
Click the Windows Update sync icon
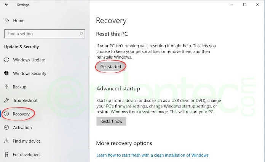pyautogui.click(x=6, y=60)
